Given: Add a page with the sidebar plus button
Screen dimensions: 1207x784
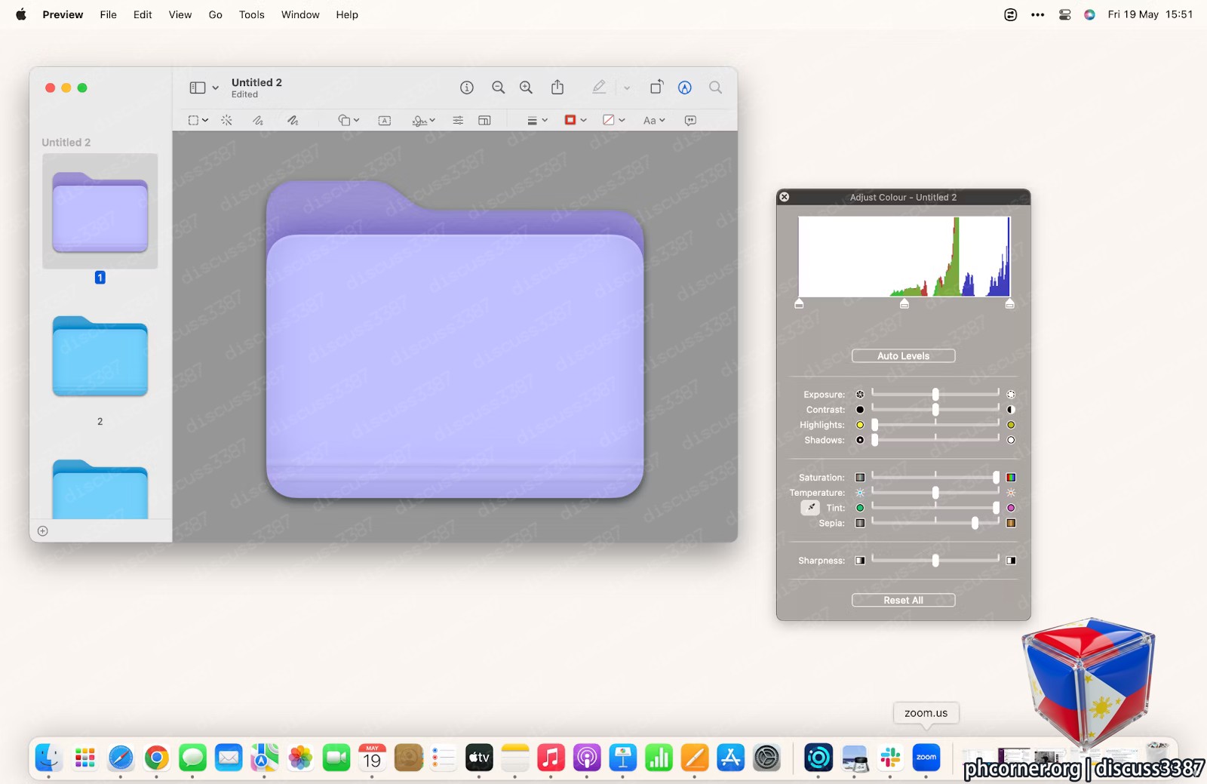Looking at the screenshot, I should tap(43, 531).
